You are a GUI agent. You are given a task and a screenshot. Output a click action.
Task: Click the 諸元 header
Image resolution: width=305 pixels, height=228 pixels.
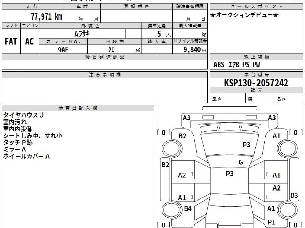pyautogui.click(x=256, y=90)
